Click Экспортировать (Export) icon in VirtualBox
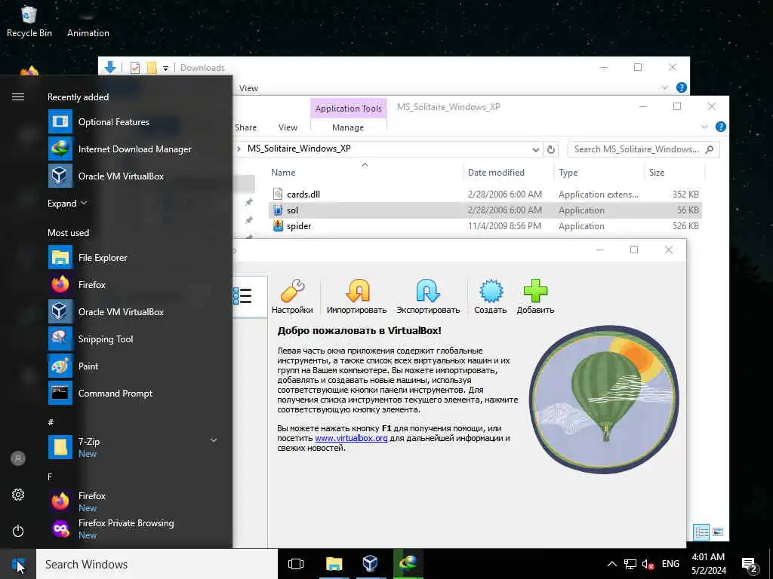 pos(428,296)
